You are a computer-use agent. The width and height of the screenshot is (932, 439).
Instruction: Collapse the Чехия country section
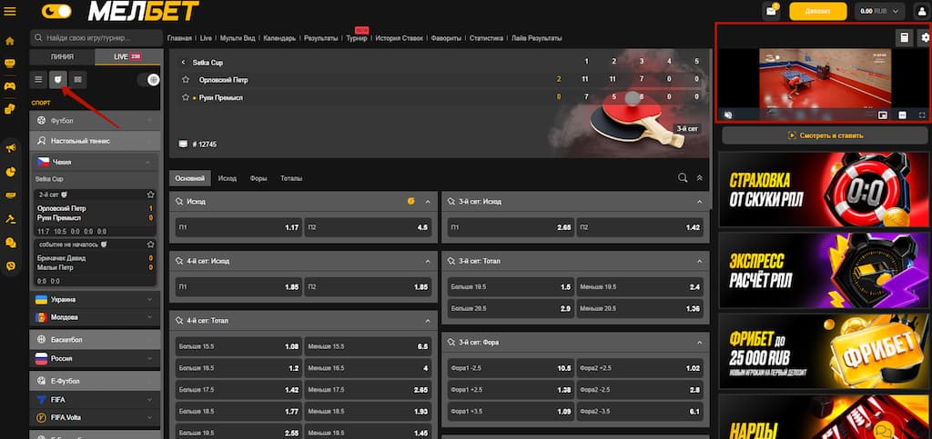[x=148, y=162]
